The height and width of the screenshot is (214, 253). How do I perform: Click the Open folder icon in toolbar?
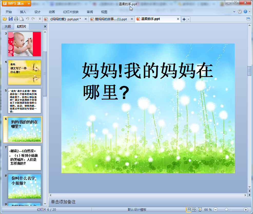5,19
